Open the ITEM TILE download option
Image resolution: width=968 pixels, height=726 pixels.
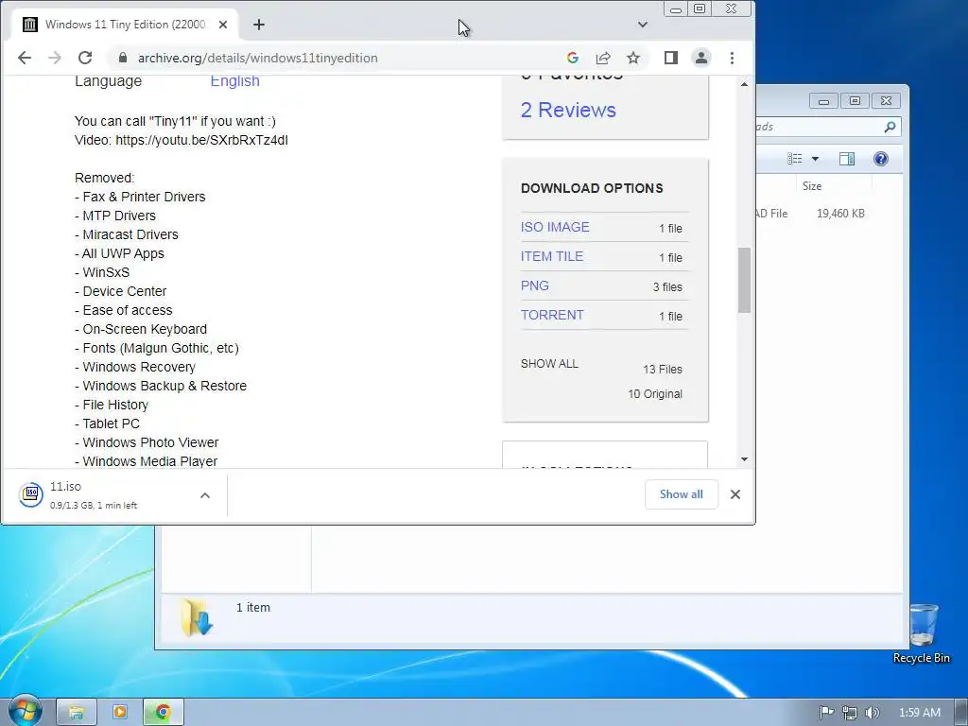tap(552, 256)
